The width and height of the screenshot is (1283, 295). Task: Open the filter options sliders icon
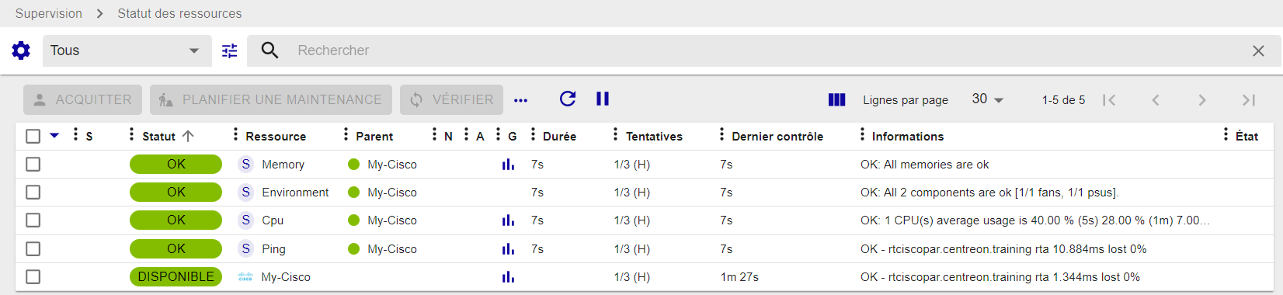[x=230, y=50]
